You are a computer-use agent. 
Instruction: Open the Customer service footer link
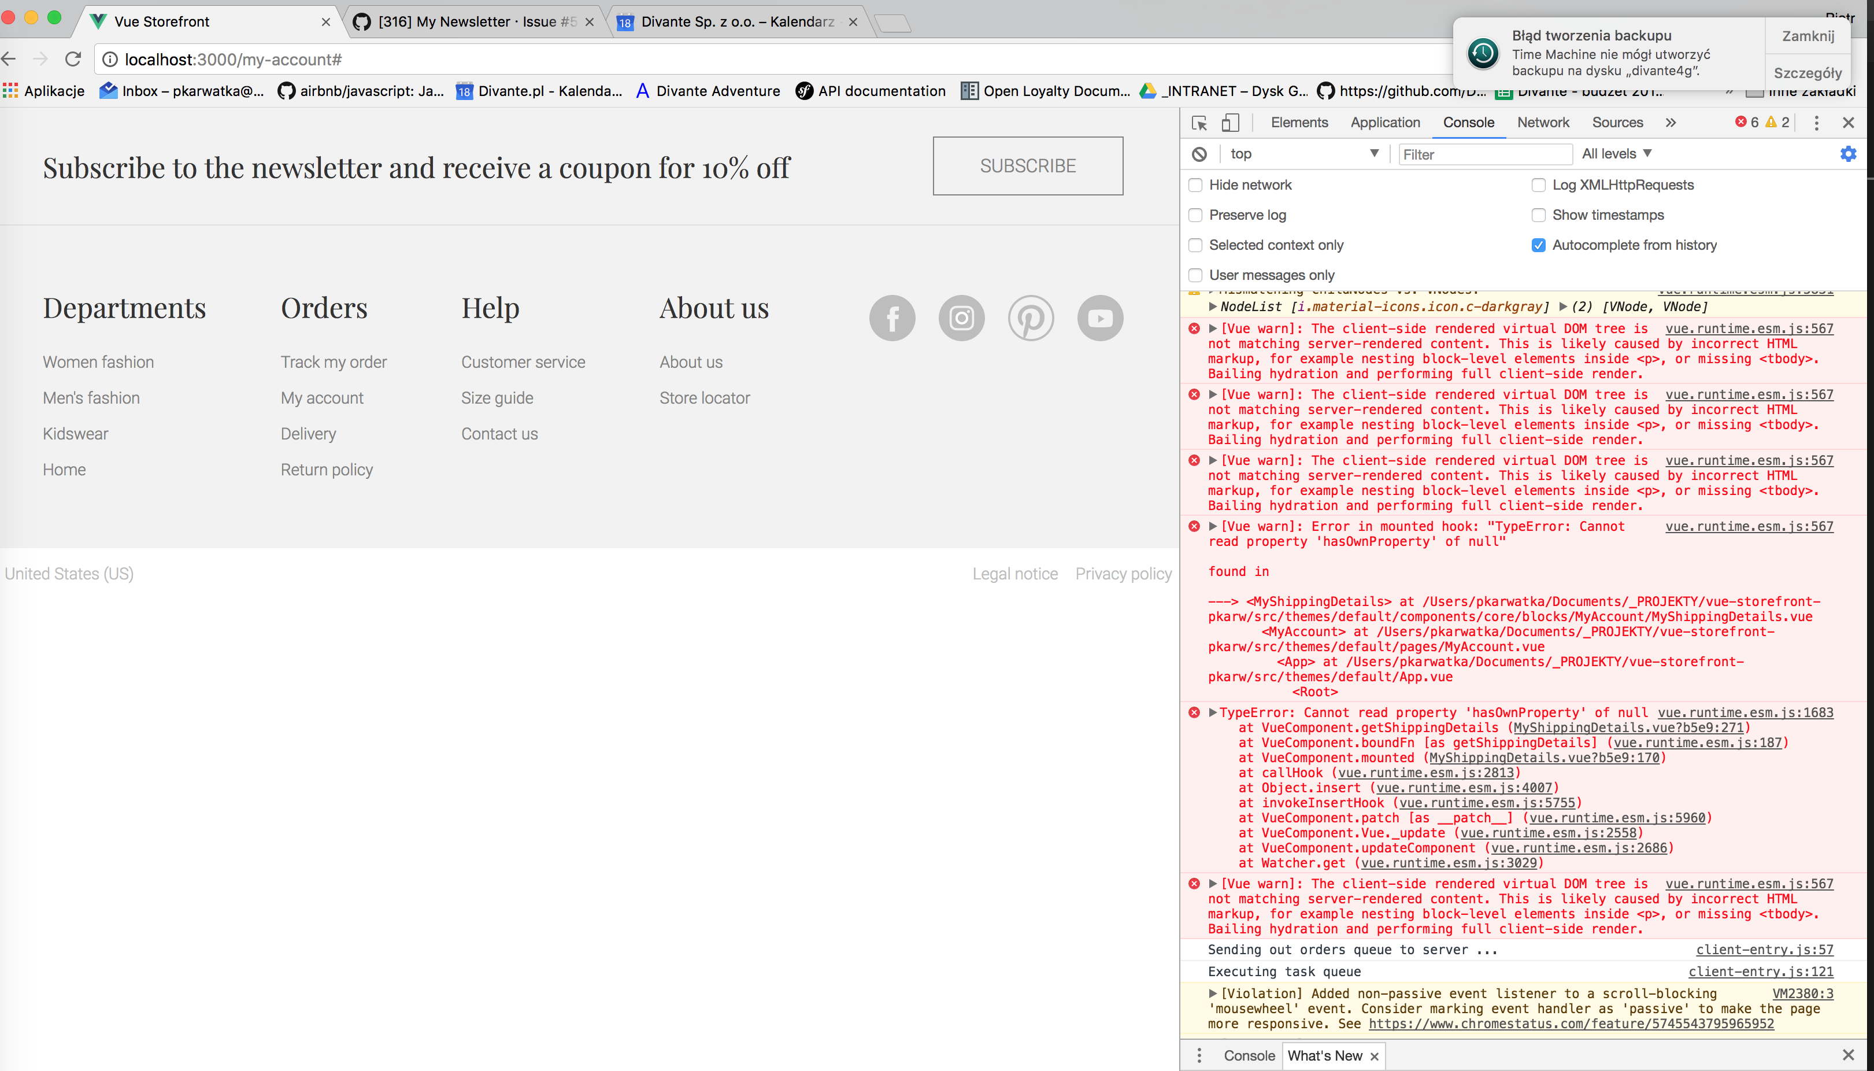click(523, 362)
